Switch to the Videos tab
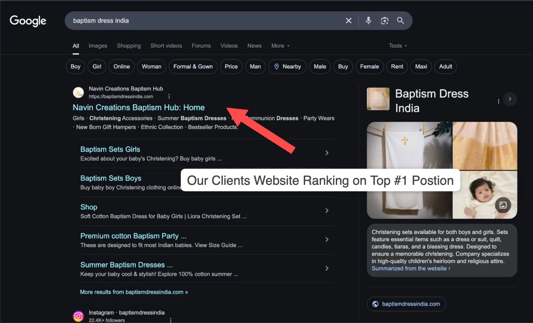This screenshot has height=323, width=533. pyautogui.click(x=229, y=46)
